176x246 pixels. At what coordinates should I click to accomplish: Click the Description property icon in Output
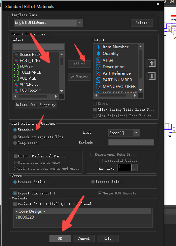(98, 67)
